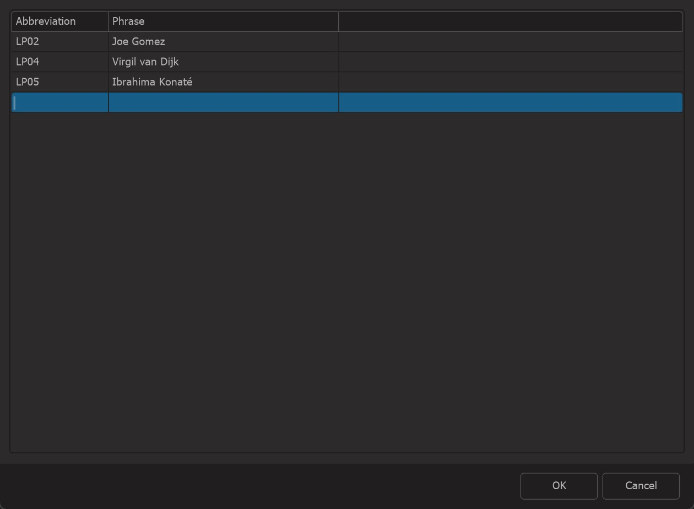Click the Phrase column header
Screen dimensions: 694x509
coord(223,21)
